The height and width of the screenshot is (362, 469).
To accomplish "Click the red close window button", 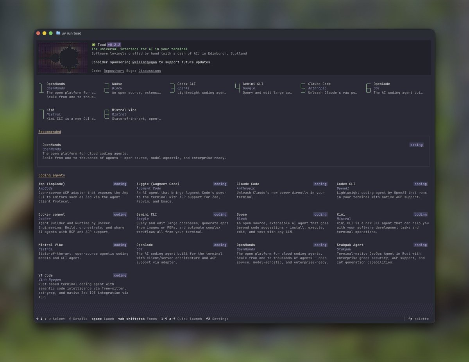I will (38, 33).
